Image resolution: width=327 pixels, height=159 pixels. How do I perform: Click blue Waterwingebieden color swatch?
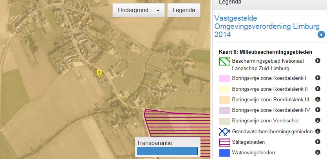click(225, 153)
